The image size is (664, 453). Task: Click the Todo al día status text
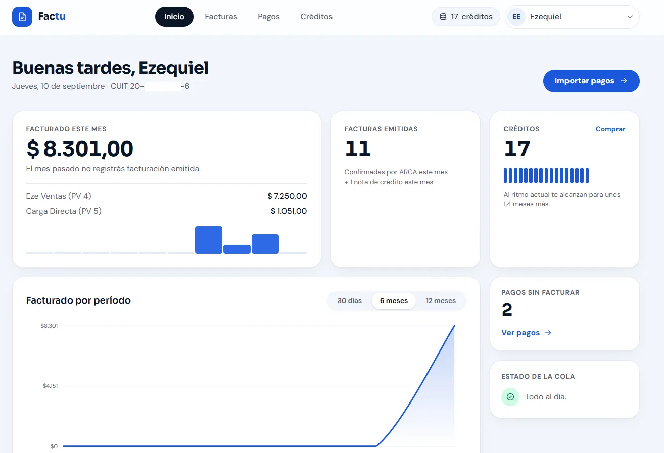pyautogui.click(x=546, y=397)
